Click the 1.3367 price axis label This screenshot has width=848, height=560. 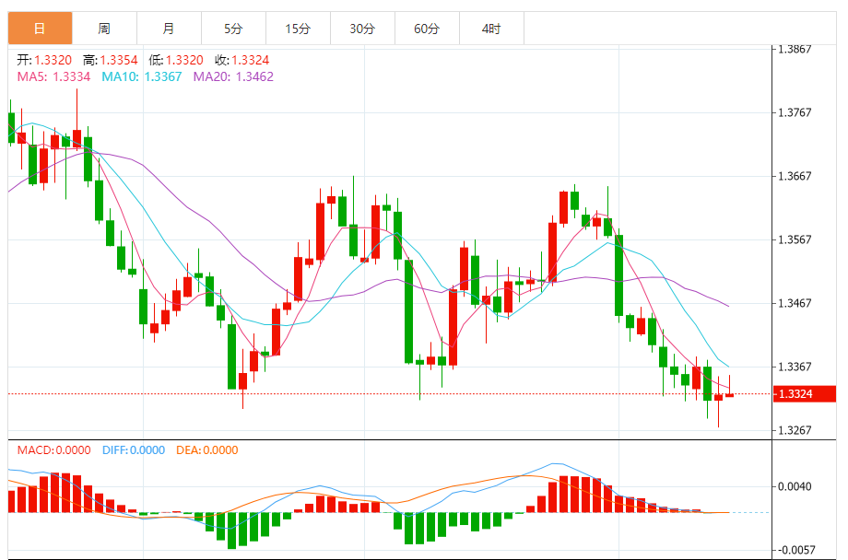tap(795, 367)
